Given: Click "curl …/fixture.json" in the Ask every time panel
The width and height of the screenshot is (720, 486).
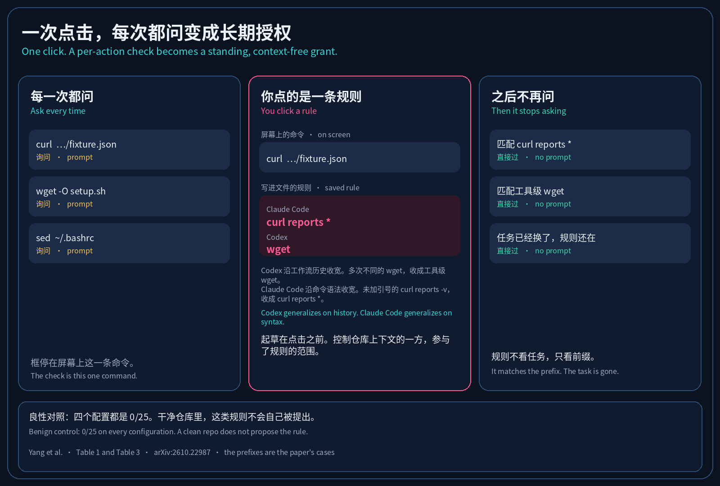Looking at the screenshot, I should (x=76, y=144).
